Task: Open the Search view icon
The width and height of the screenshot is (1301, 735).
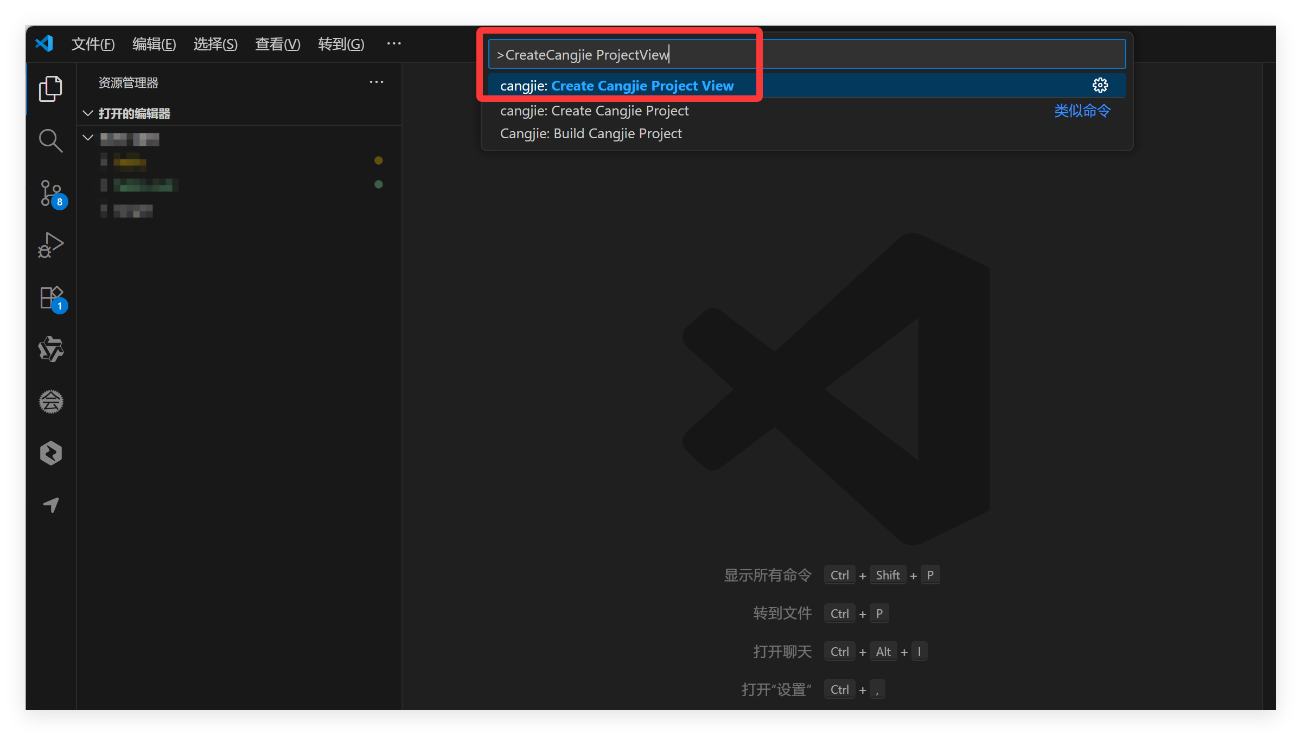Action: [50, 141]
